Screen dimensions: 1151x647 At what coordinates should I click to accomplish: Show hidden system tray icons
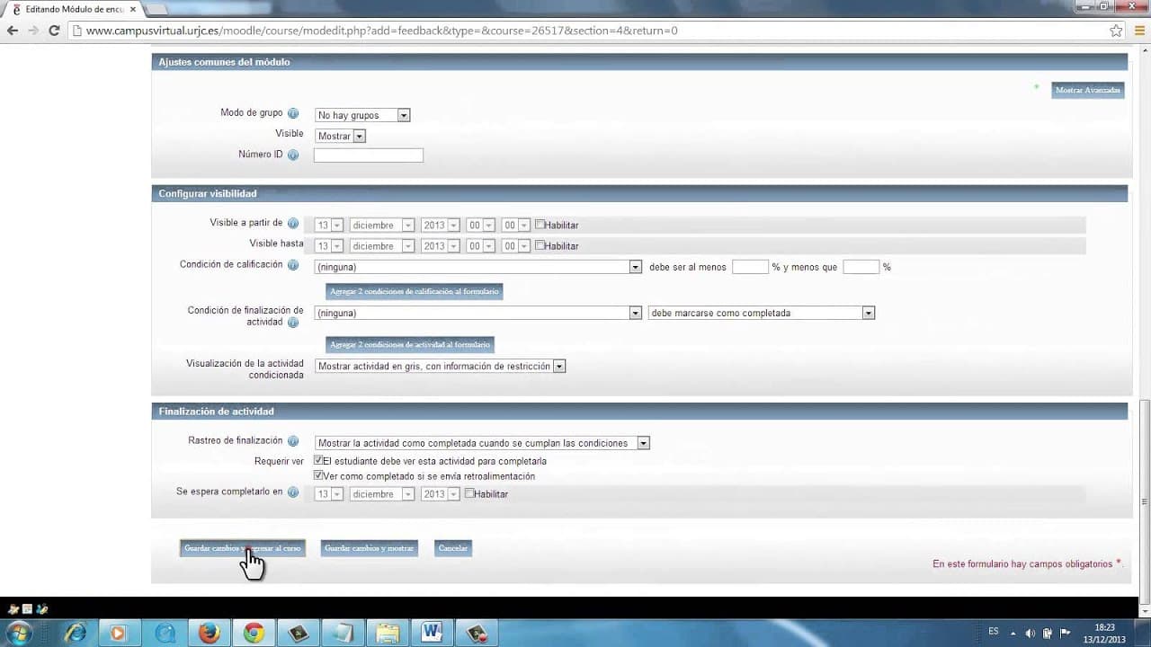1013,633
